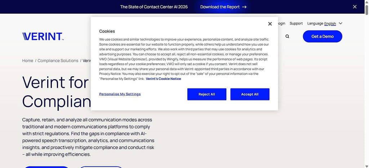Screen dimensions: 369x168
Task: Click "The State of Contact Center AI 2026" text
Action: pyautogui.click(x=154, y=7)
